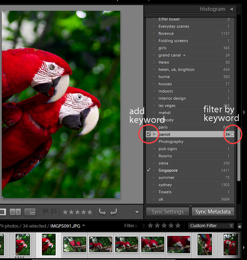Viewport: 247px width, 260px height.
Task: Set three-star rating in toolbar
Action: coord(77,212)
